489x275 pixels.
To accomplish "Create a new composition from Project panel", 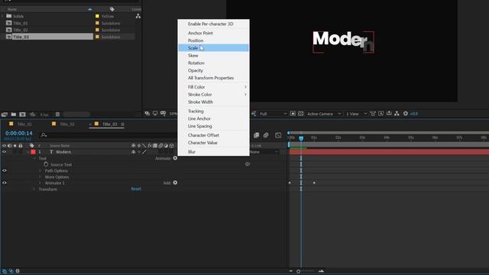I will point(22,115).
